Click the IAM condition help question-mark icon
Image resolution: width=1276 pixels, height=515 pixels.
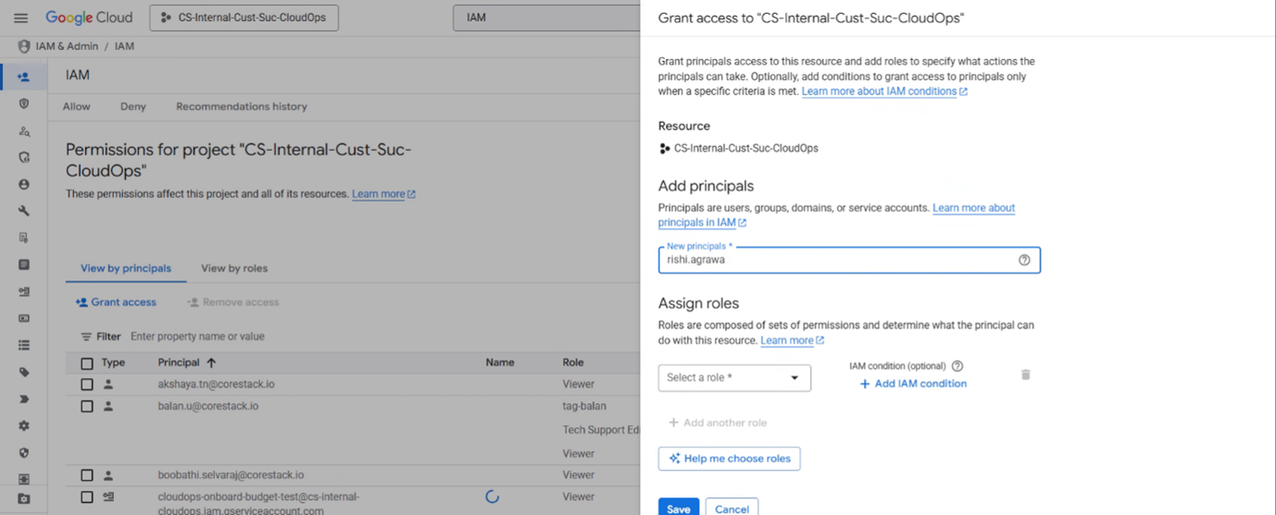[957, 366]
